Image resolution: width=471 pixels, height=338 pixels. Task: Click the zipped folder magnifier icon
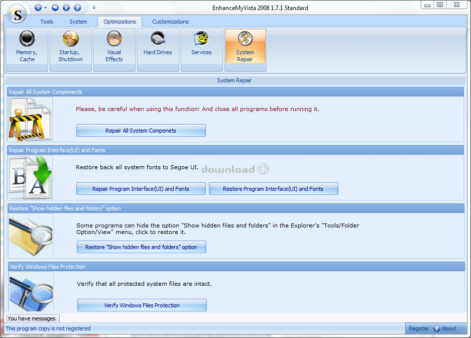[x=31, y=292]
